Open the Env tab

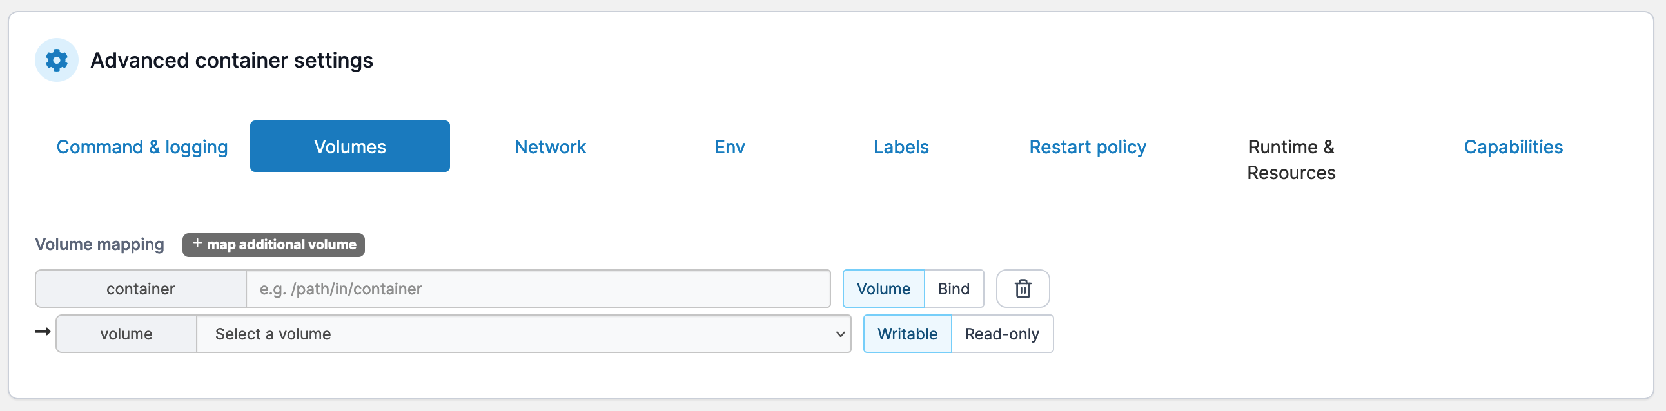730,147
